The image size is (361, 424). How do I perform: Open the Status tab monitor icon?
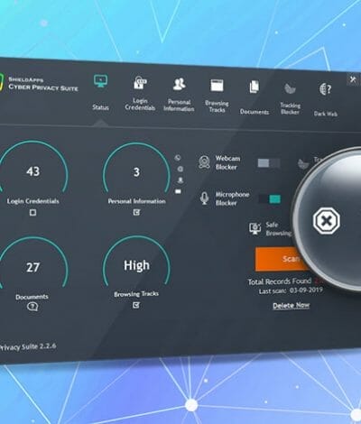(x=100, y=80)
